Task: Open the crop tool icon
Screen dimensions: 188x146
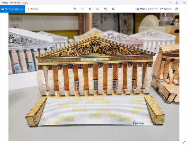Action: click(113, 9)
